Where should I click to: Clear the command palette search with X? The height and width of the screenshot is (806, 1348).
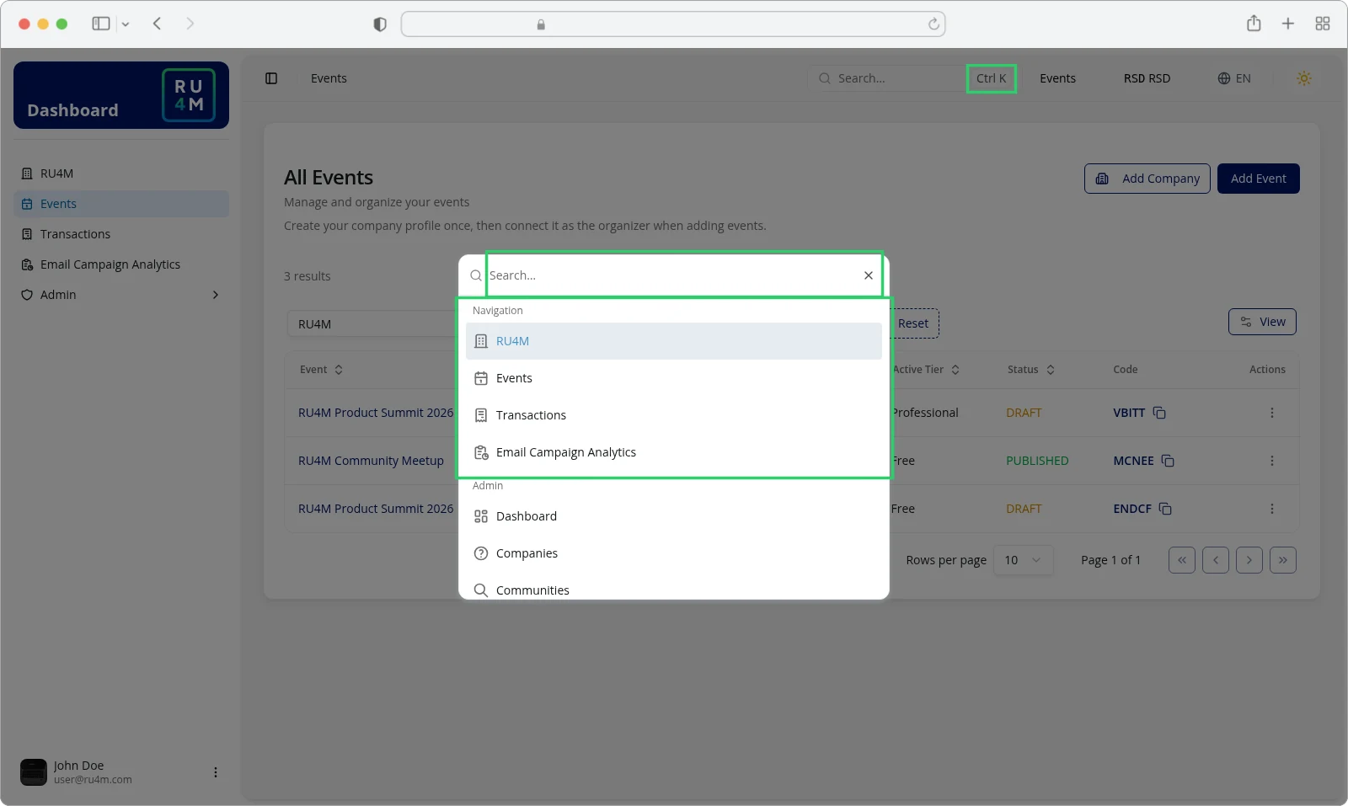pos(869,275)
